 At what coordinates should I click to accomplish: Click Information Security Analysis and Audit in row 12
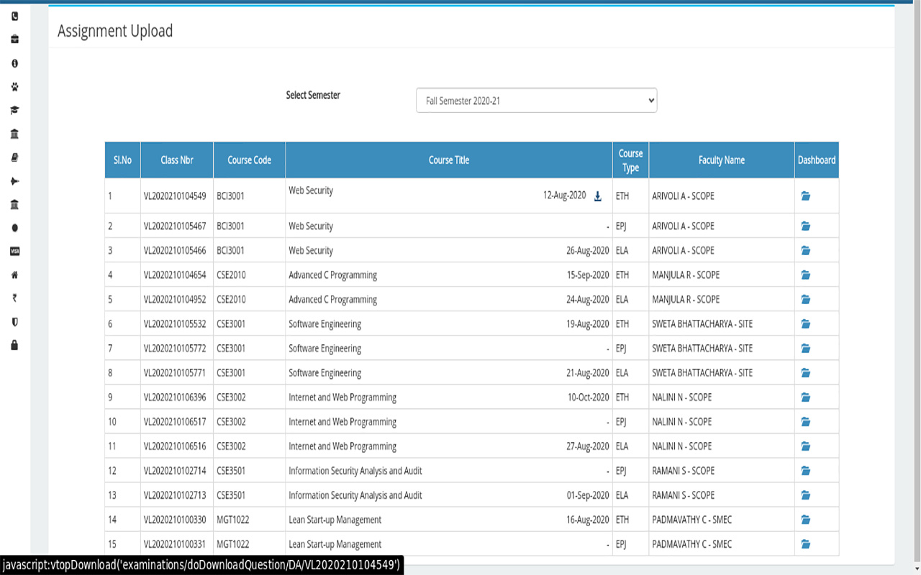pyautogui.click(x=355, y=471)
